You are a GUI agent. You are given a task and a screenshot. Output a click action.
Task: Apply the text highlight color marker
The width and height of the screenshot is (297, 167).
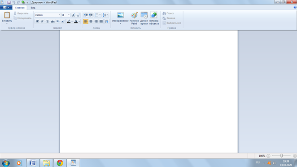tap(69, 22)
